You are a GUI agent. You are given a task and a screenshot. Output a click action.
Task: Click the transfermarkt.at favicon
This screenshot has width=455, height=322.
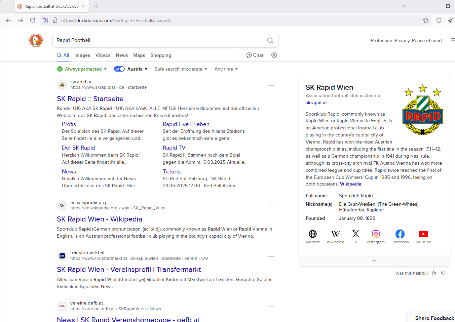pos(62,256)
